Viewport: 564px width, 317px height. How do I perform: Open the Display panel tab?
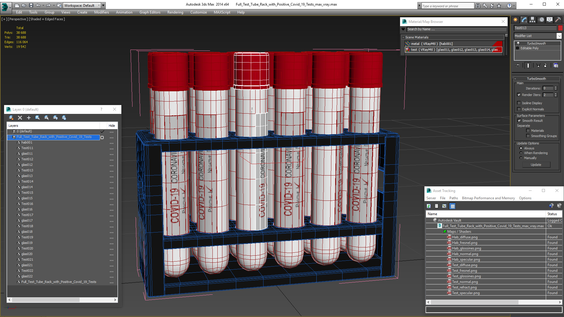[x=549, y=20]
